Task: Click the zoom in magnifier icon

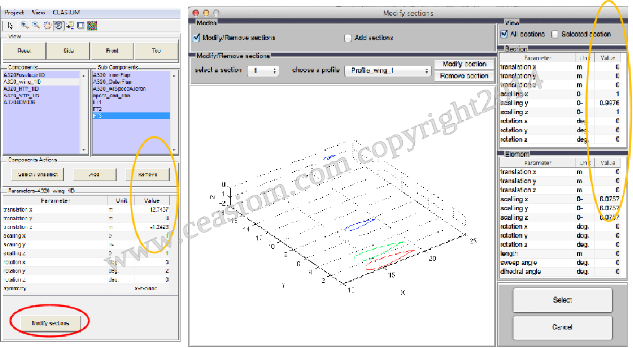Action: coord(25,25)
